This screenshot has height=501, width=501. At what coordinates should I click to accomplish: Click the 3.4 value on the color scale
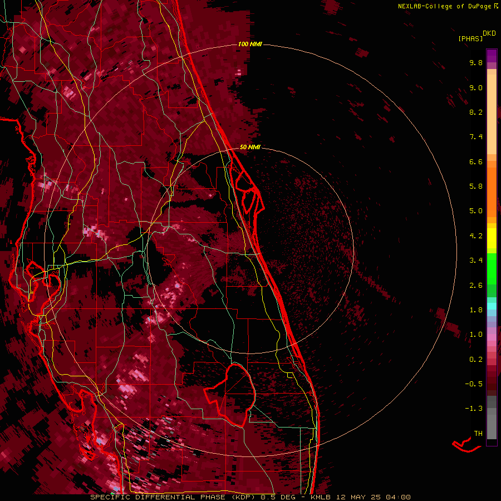click(x=476, y=261)
